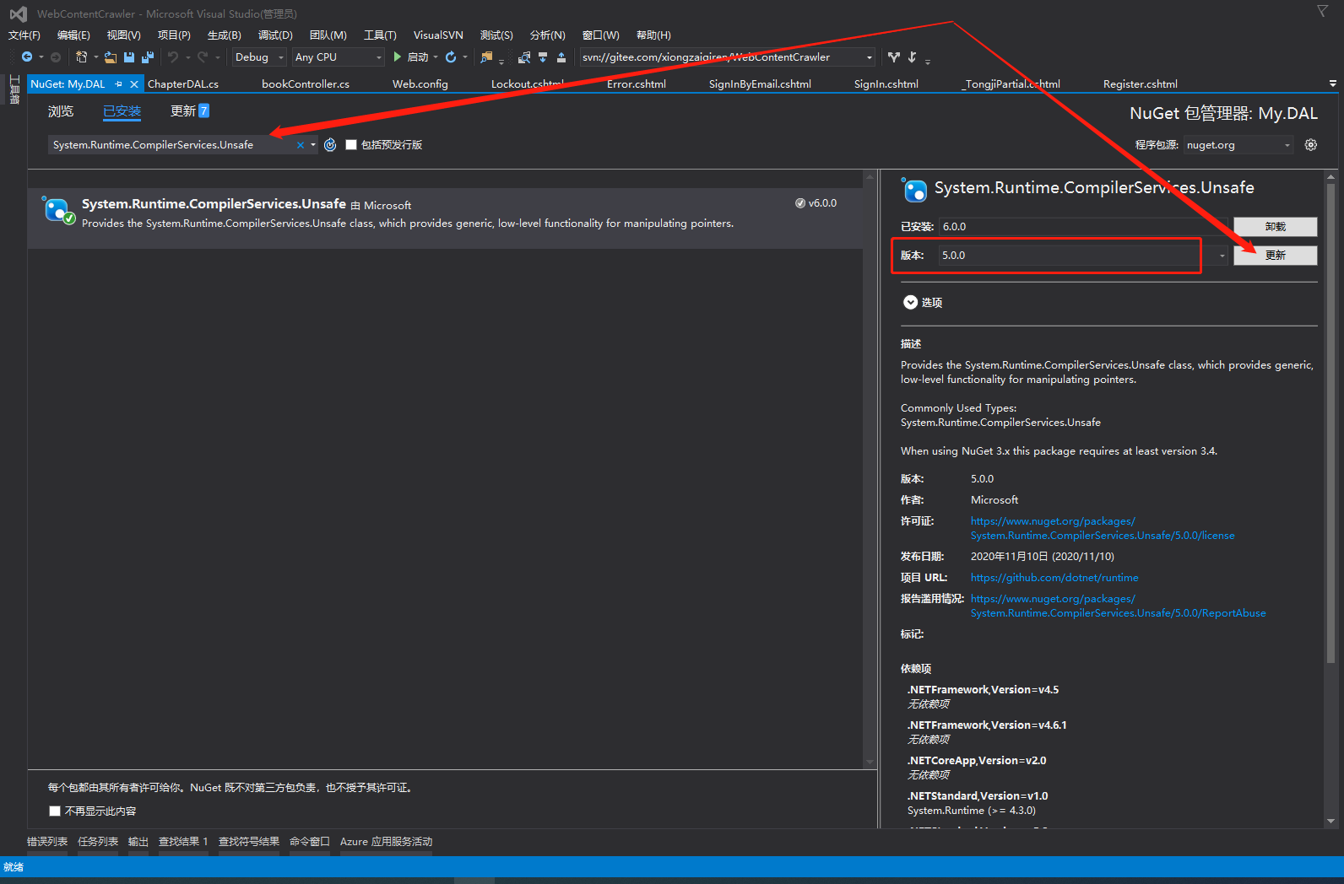This screenshot has height=884, width=1344.
Task: Open the version 5.0.0 dropdown arrow
Action: (1222, 256)
